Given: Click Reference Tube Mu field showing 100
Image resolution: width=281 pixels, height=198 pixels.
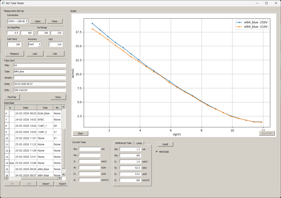Looking at the screenshot, I should [x=130, y=155].
